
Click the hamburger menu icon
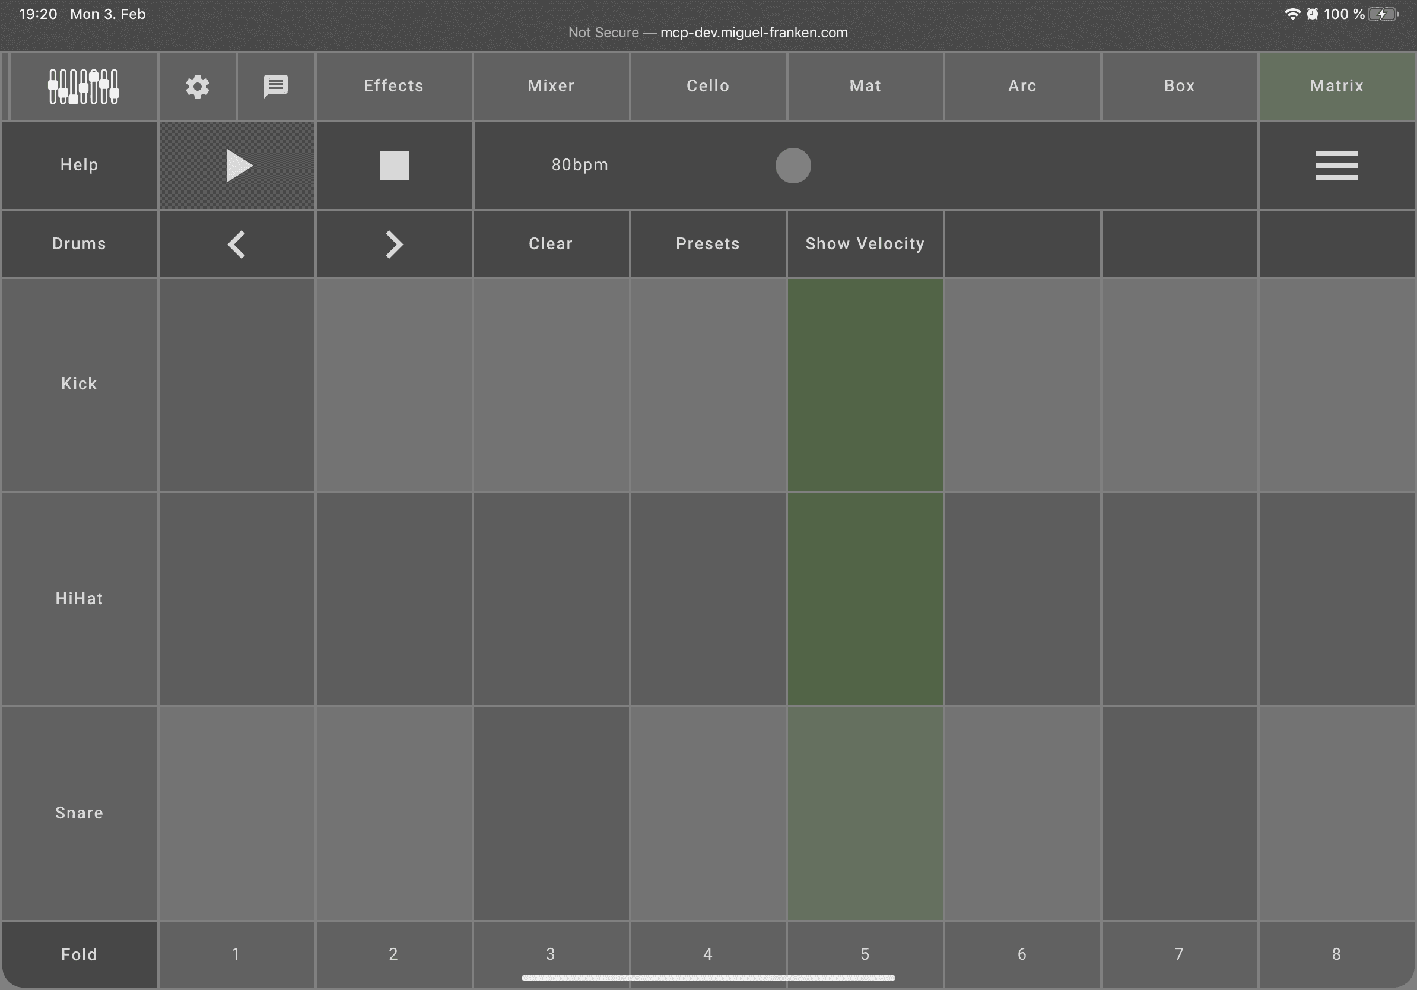[x=1336, y=165]
